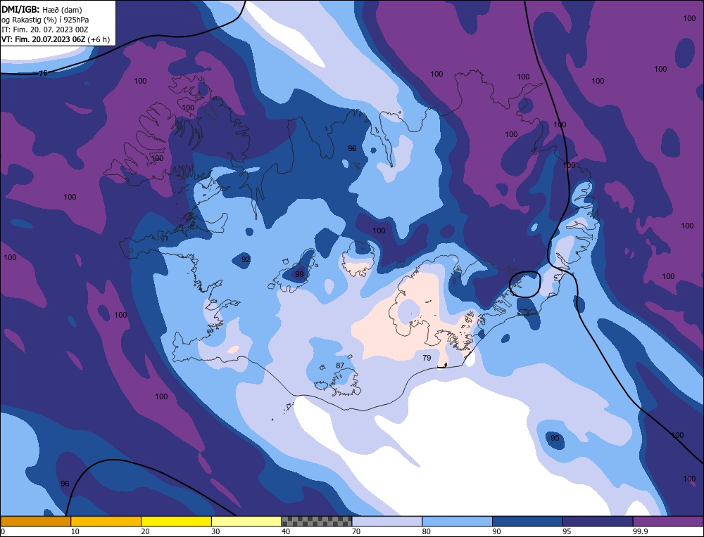The width and height of the screenshot is (704, 537).
Task: Click the dark navy 95–99.9 legend swatch
Action: 598,522
